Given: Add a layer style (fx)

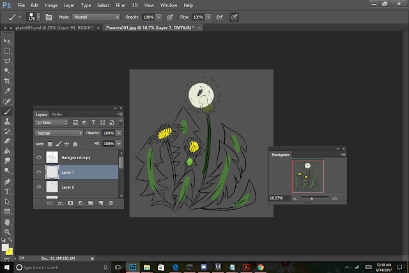Looking at the screenshot, I should pyautogui.click(x=60, y=203).
